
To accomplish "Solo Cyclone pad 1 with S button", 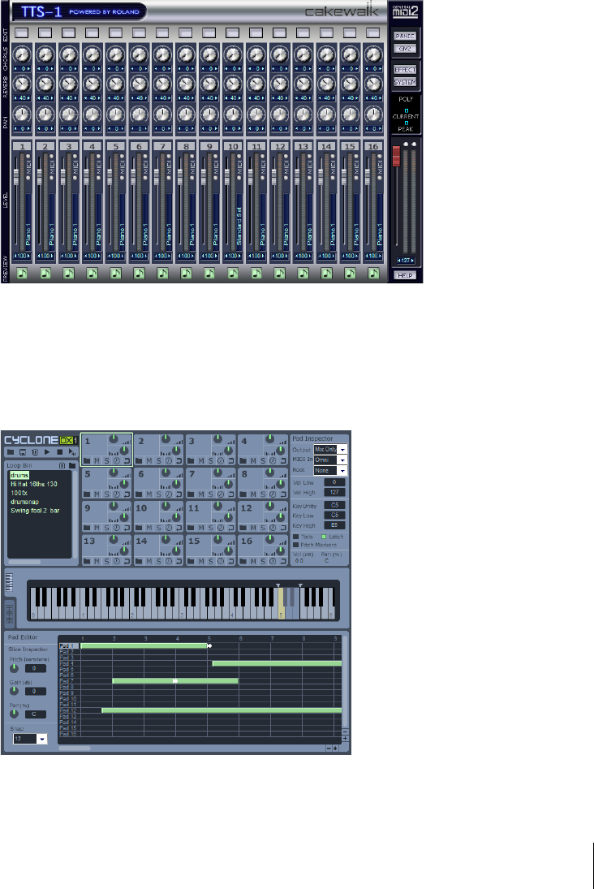I will [106, 461].
